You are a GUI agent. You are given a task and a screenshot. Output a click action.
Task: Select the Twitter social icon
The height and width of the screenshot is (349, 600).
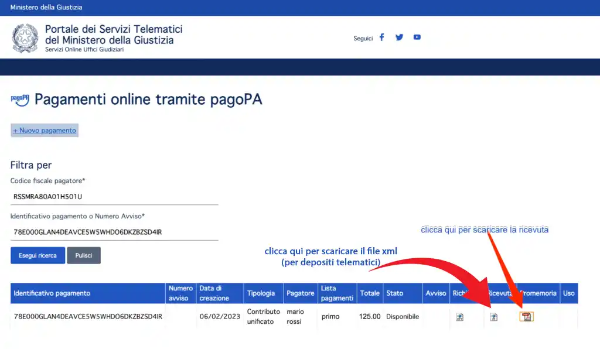click(399, 37)
